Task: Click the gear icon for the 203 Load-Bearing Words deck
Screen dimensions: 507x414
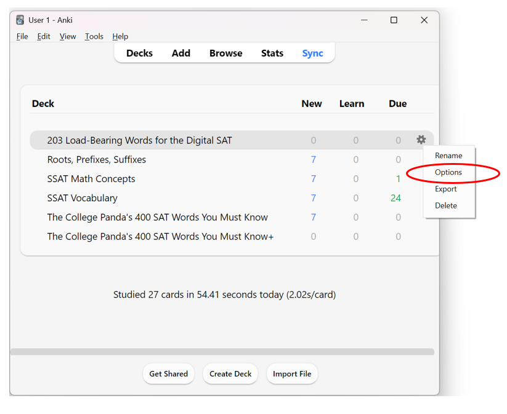Action: pos(421,140)
